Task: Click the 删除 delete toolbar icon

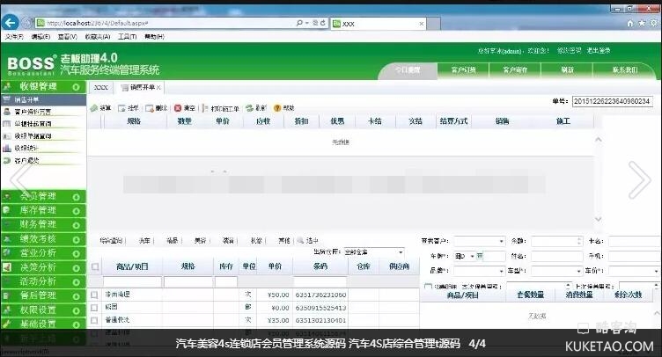Action: coord(150,108)
